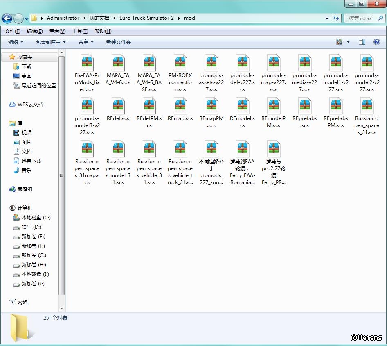Select the Russian_open_spaces_31map.scs file icon
Image resolution: width=387 pixels, height=346 pixels.
click(x=87, y=149)
